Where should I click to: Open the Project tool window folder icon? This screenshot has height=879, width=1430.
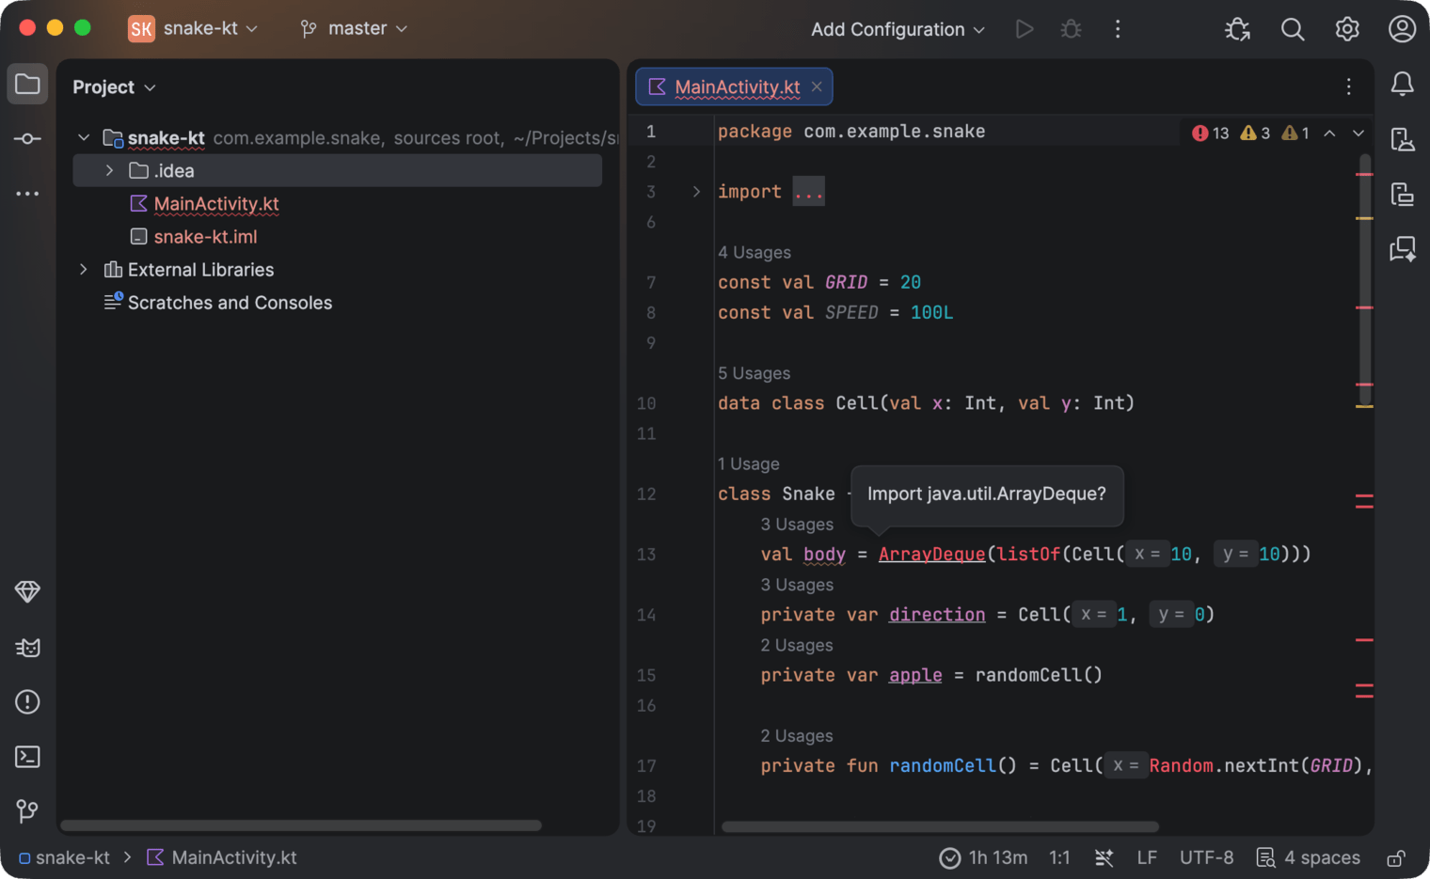pyautogui.click(x=27, y=85)
